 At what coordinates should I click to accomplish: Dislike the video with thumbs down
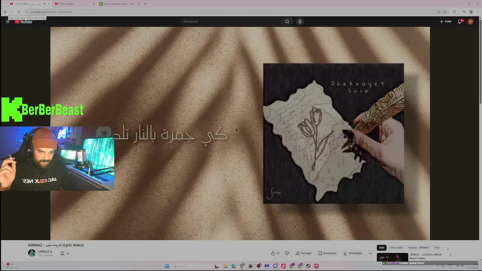287,253
